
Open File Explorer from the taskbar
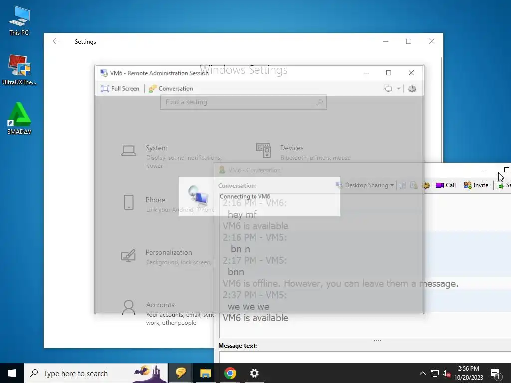205,373
